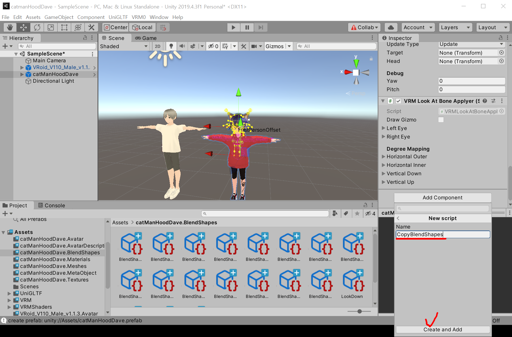The height and width of the screenshot is (337, 512).
Task: Open the VRM0 menu
Action: [x=139, y=17]
